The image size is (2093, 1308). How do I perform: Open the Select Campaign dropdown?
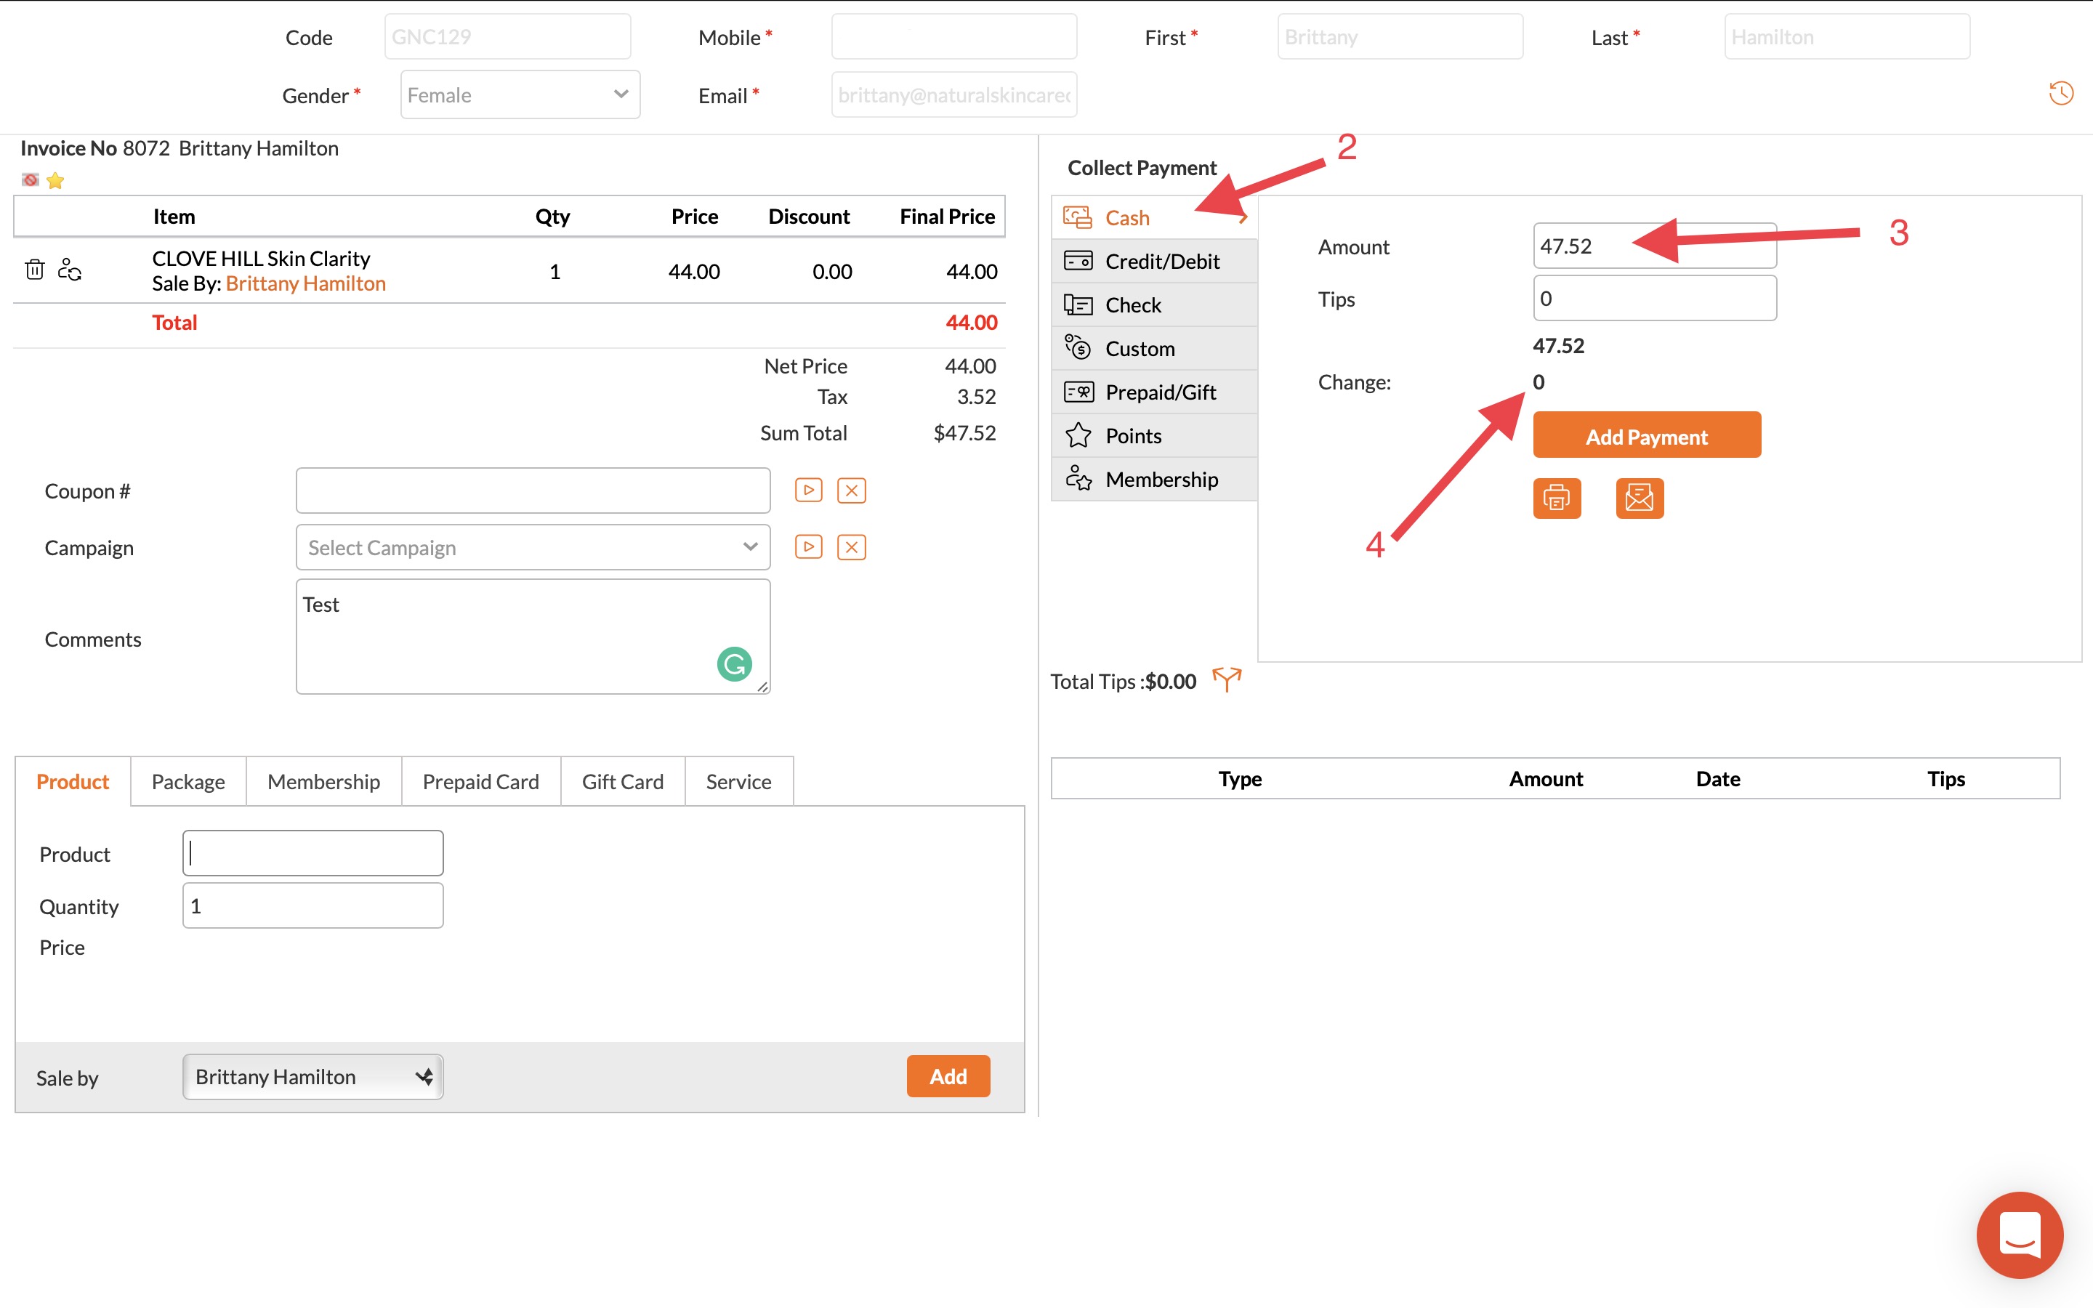pos(533,548)
